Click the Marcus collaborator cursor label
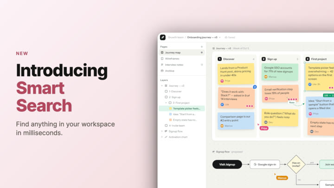The height and width of the screenshot is (188, 334). 282,178
